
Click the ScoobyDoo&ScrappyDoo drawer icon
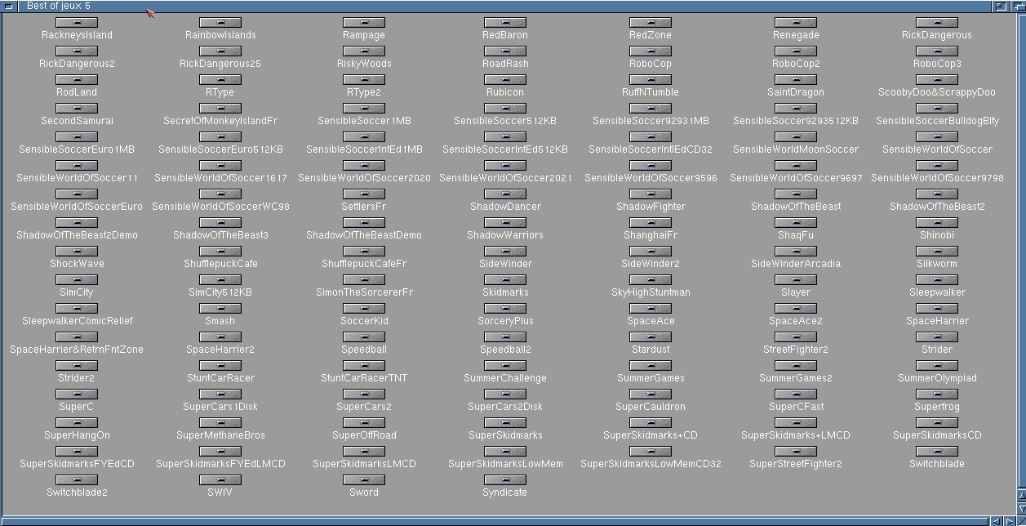click(936, 80)
